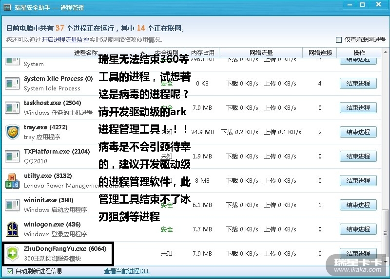Click the TXPlatform.exe process icon
The image size is (390, 279).
tap(12, 156)
